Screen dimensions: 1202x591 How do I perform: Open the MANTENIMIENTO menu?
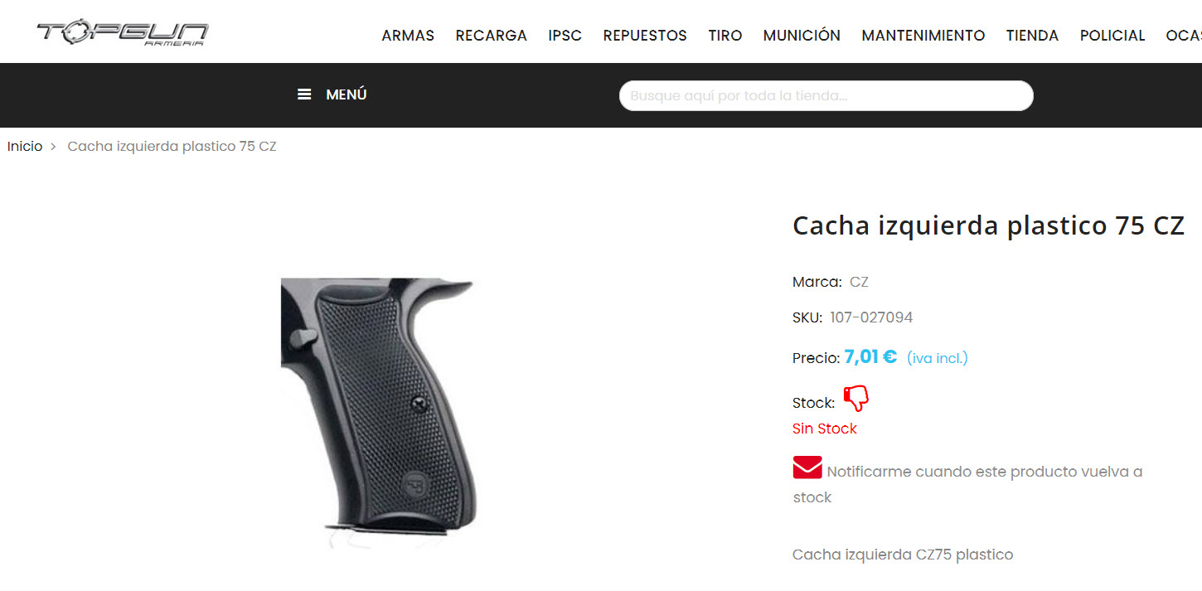pyautogui.click(x=923, y=36)
